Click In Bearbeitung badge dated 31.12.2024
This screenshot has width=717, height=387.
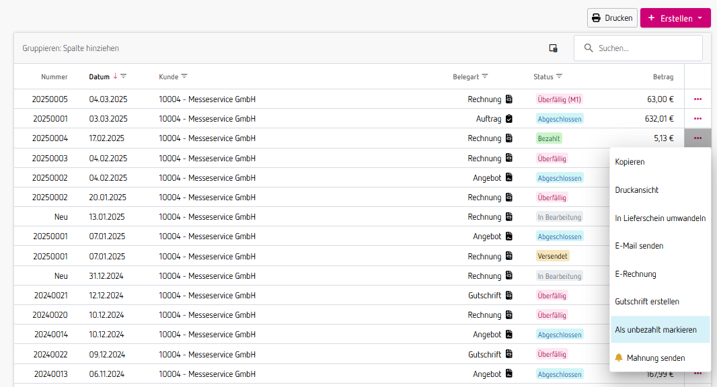tap(559, 276)
